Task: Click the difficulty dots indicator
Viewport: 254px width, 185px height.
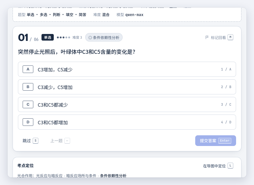Action: pyautogui.click(x=63, y=37)
